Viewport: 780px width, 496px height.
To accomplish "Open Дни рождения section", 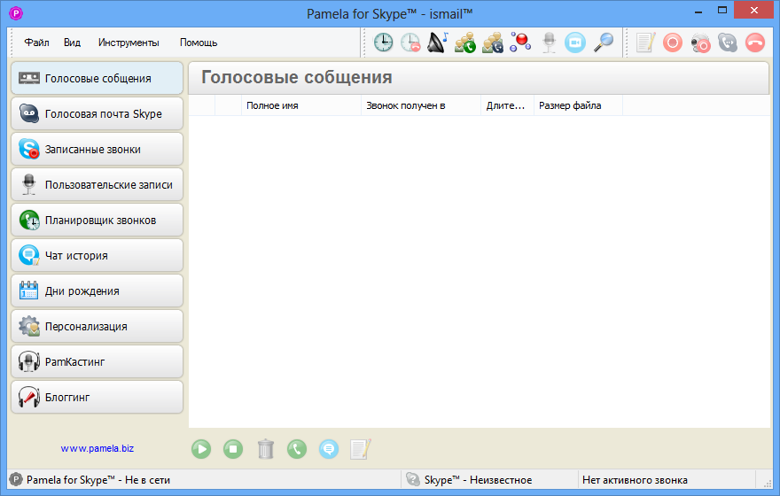I will (x=97, y=291).
